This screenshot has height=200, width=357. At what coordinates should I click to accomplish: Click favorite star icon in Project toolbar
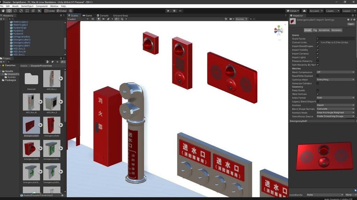[x=58, y=62]
